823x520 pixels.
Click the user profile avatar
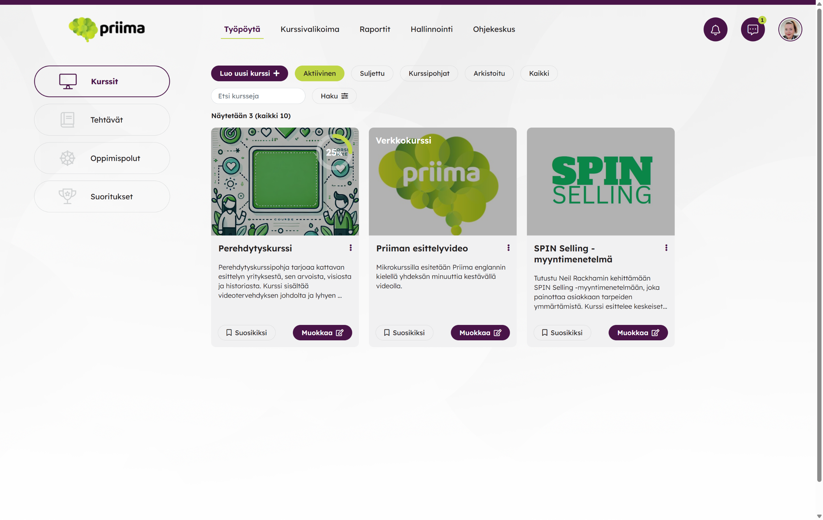click(790, 29)
